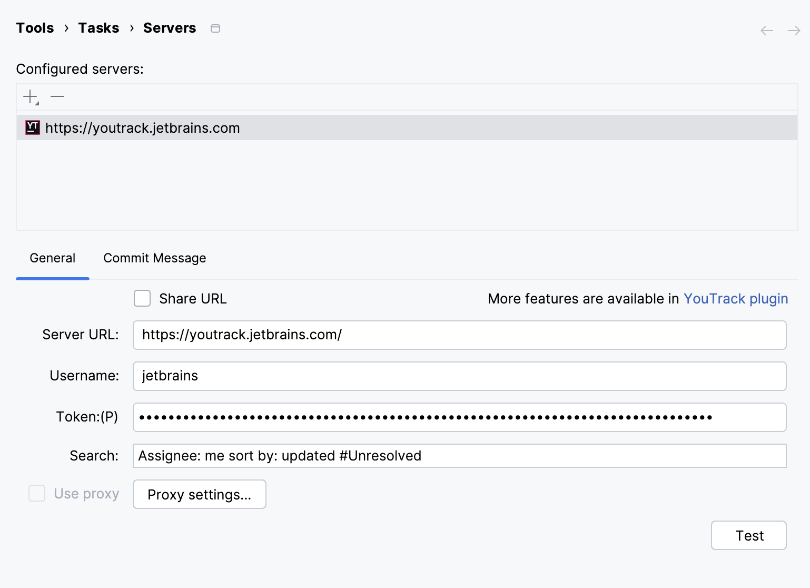Switch to the Commit Message tab

[154, 258]
